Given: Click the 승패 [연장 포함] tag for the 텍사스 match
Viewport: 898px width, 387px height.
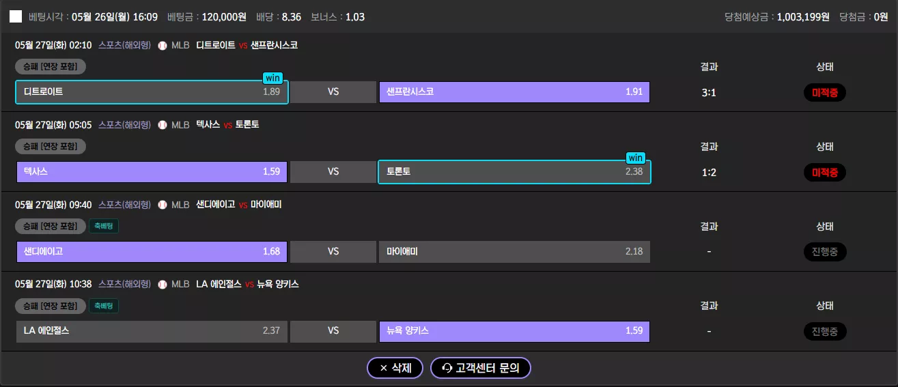Looking at the screenshot, I should pos(51,146).
